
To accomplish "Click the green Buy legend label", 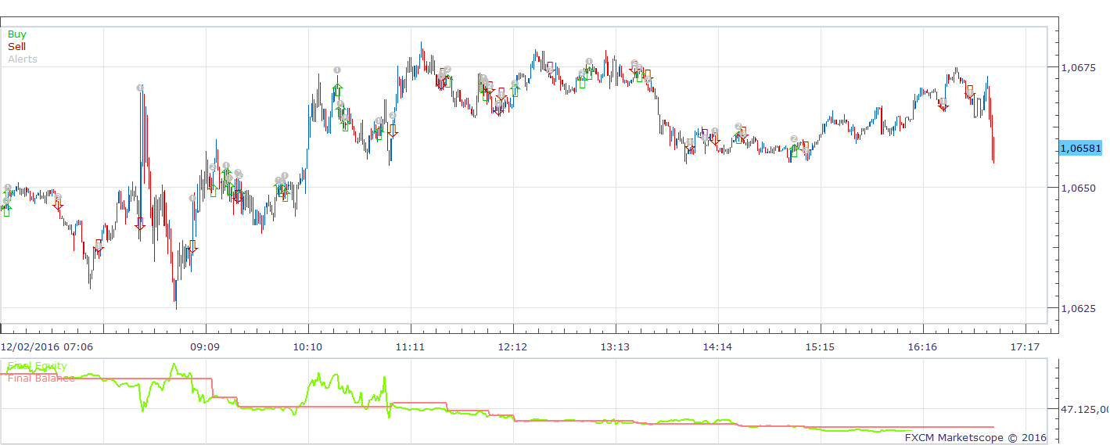I will 16,34.
